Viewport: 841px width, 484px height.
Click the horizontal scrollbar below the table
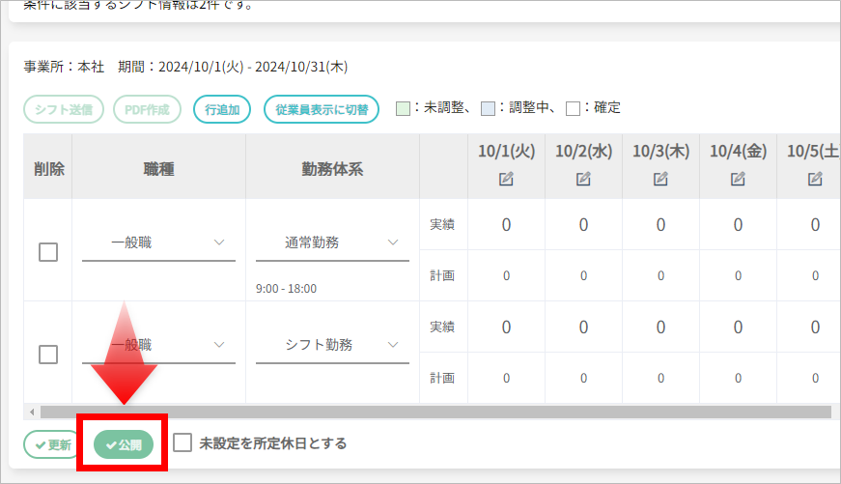tap(435, 412)
